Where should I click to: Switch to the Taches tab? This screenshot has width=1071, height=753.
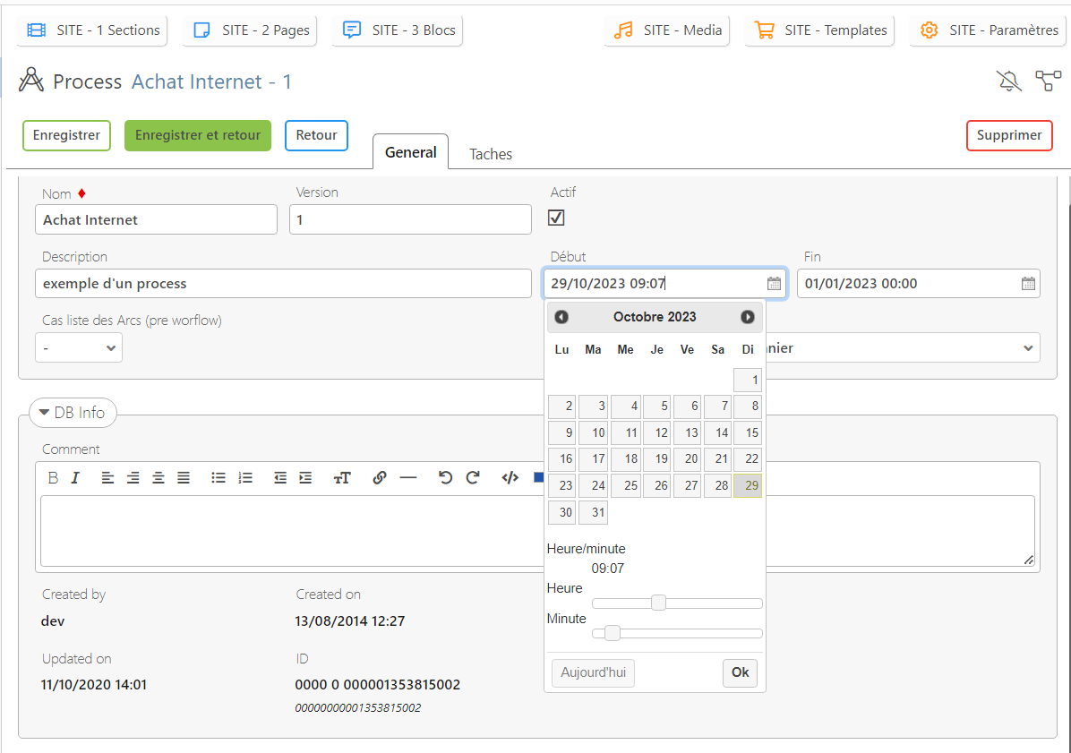pyautogui.click(x=491, y=154)
